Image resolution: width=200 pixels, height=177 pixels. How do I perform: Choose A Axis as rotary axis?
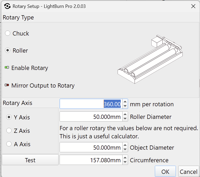(x=9, y=144)
